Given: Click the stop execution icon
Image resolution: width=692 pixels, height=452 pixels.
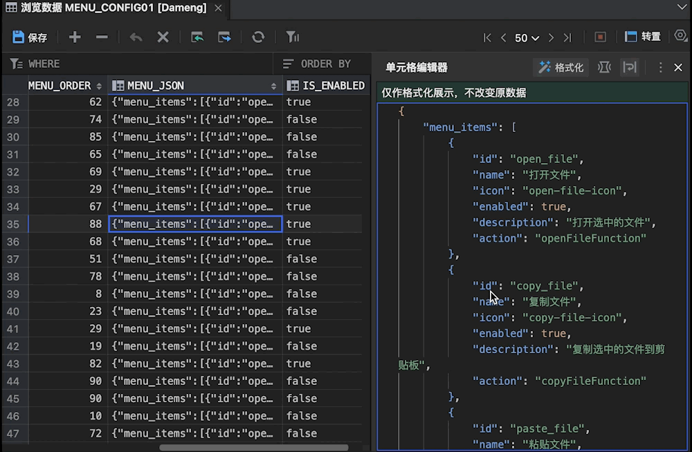Looking at the screenshot, I should 600,37.
